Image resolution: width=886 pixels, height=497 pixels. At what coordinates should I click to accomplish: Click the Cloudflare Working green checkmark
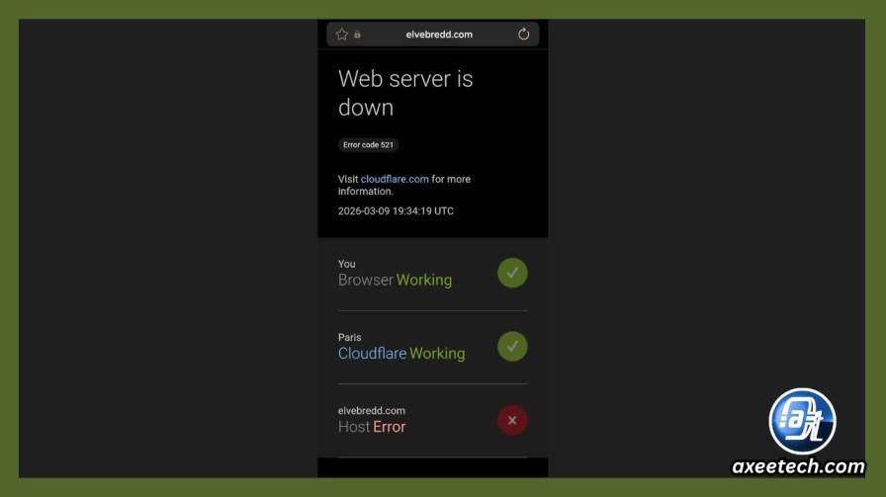pyautogui.click(x=512, y=346)
